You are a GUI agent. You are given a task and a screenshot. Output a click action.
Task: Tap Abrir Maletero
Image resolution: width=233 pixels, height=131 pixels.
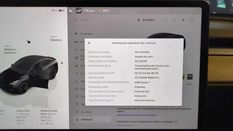[x=56, y=38]
